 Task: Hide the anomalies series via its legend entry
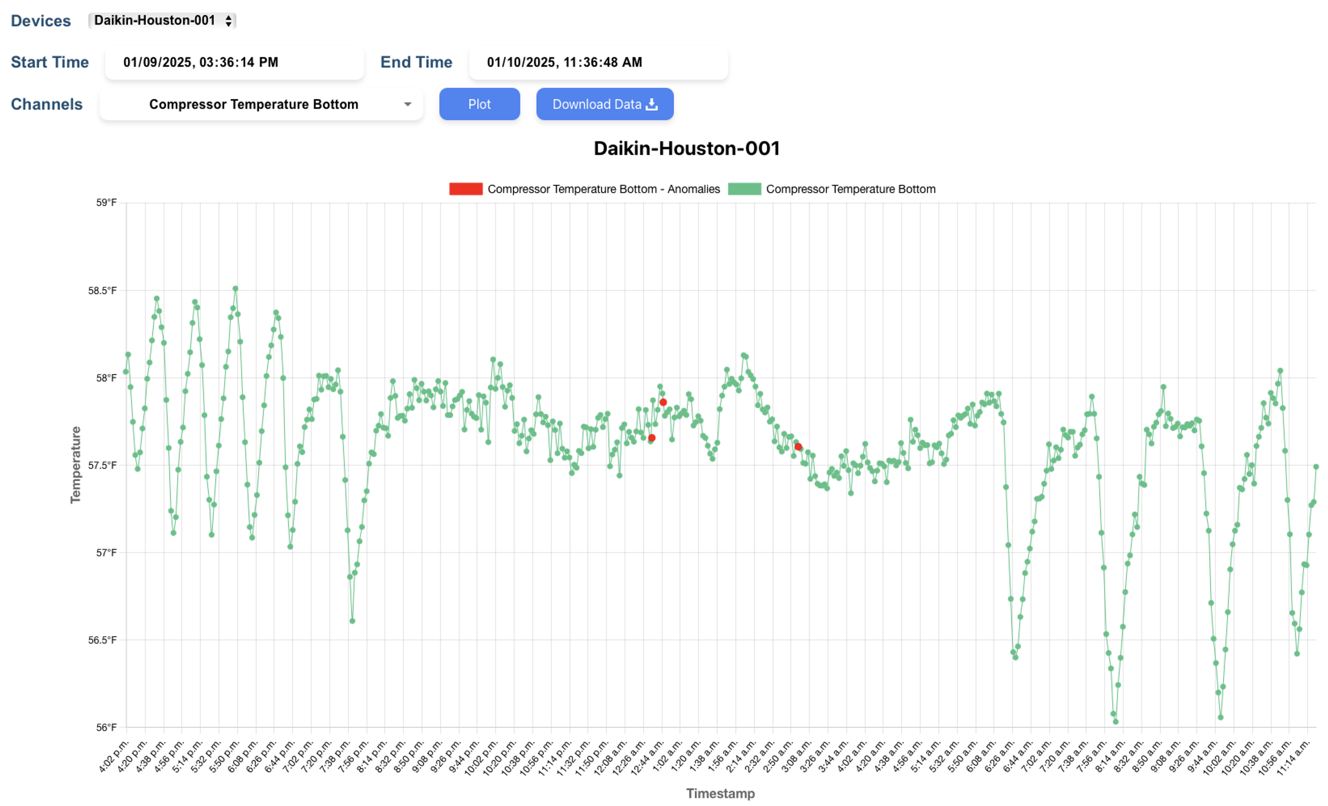click(603, 189)
